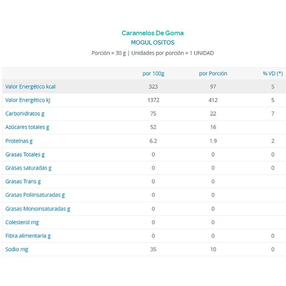286x286 pixels.
Task: Select the 'Grasas Monoinsaturadas g' row label
Action: [38, 209]
